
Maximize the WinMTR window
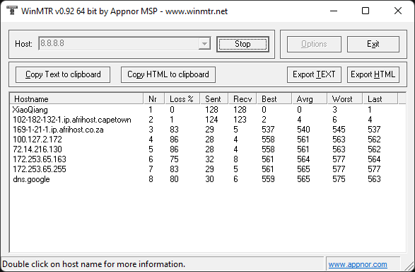[x=366, y=11]
